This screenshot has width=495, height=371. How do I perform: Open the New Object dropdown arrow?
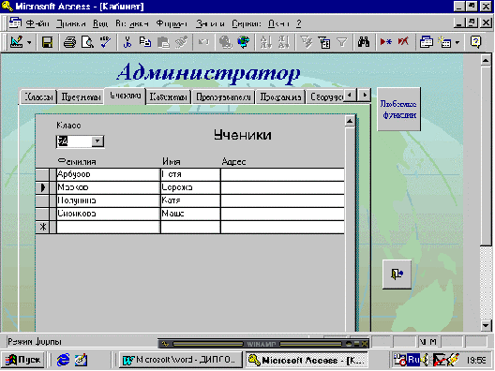point(457,42)
